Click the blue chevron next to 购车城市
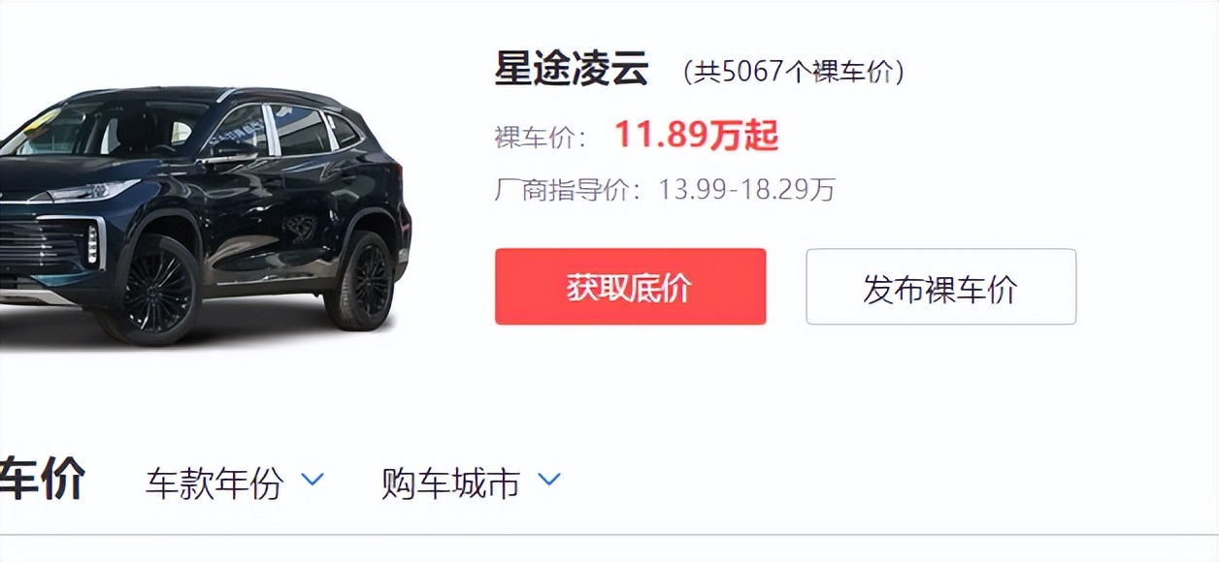 (x=549, y=479)
